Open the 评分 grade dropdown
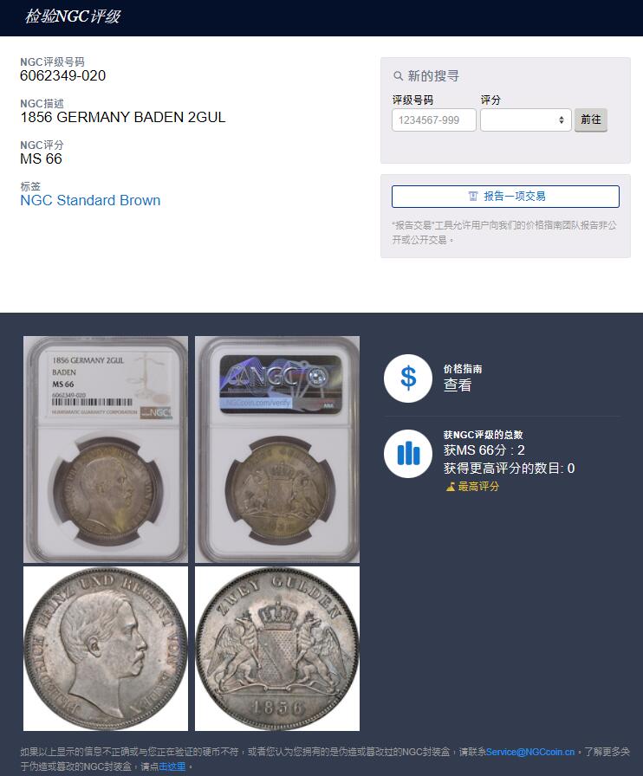This screenshot has width=643, height=776. [526, 120]
